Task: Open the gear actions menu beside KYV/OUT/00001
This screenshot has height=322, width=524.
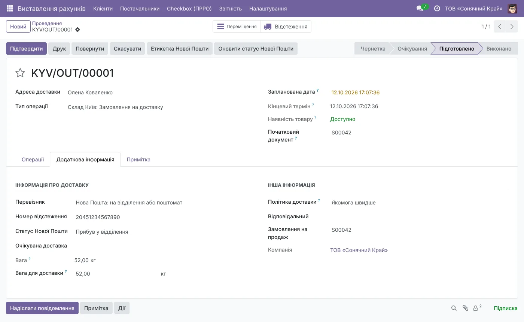Action: pos(77,30)
